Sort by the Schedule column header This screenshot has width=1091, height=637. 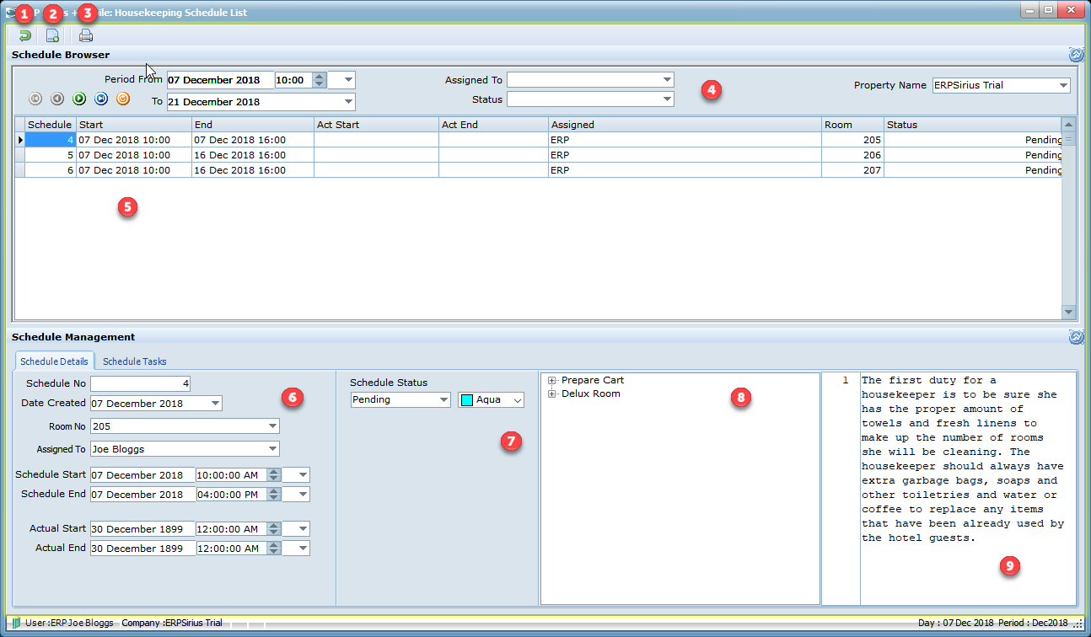tap(50, 125)
